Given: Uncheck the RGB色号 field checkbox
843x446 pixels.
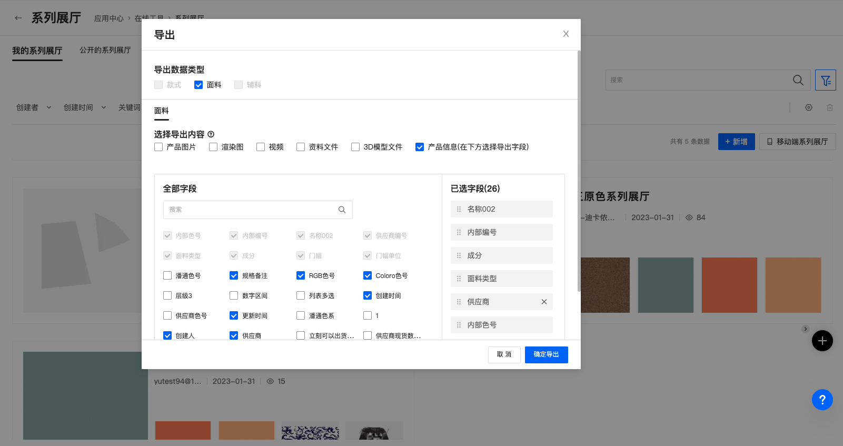Looking at the screenshot, I should pyautogui.click(x=301, y=275).
